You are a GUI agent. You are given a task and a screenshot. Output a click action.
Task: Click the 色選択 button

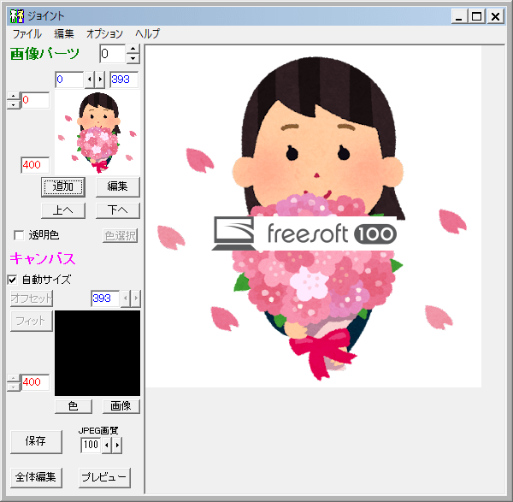(121, 236)
